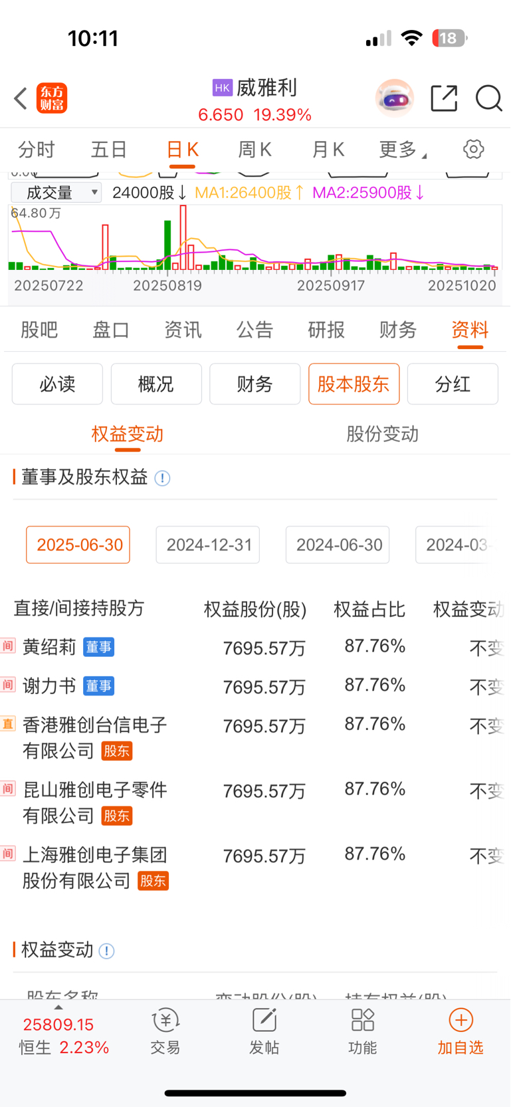Select the 日K chart tab

tap(182, 150)
